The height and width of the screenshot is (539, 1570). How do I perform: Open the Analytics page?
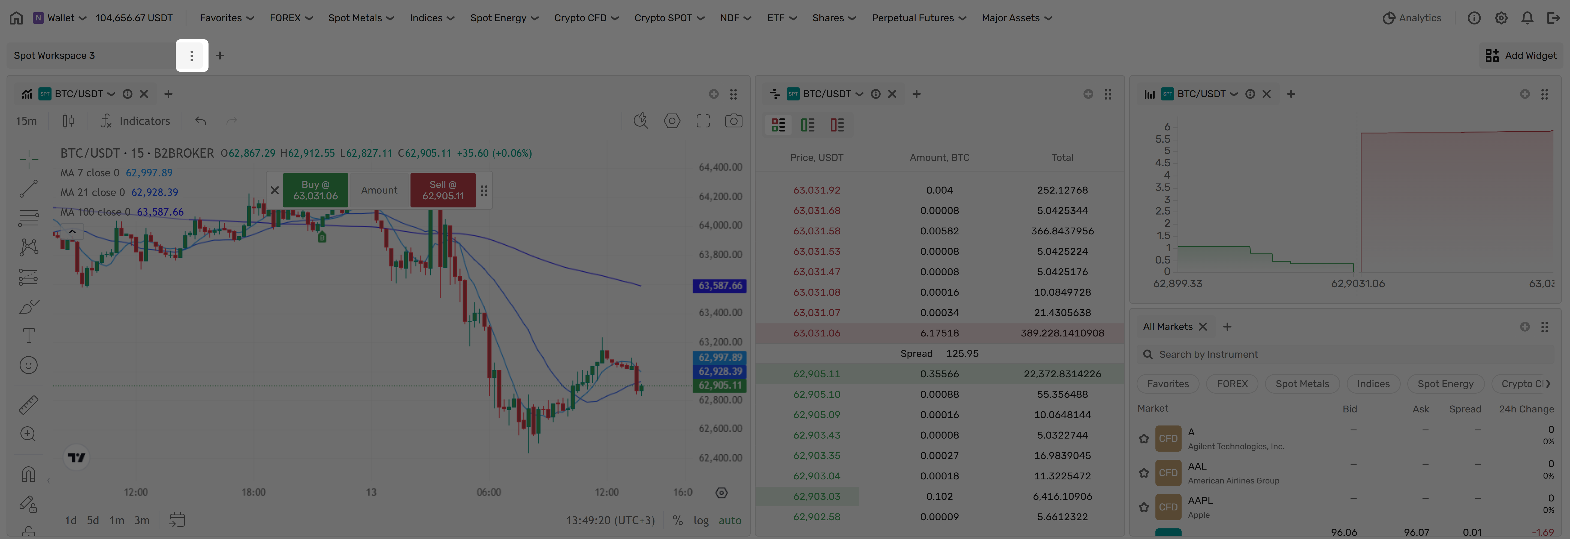point(1412,18)
